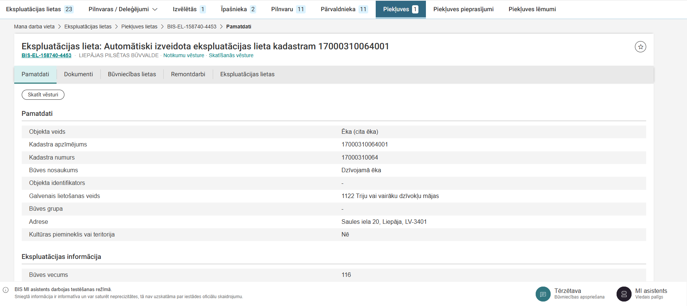Open the Ekspluatācijas lietas 23 tab

(39, 9)
